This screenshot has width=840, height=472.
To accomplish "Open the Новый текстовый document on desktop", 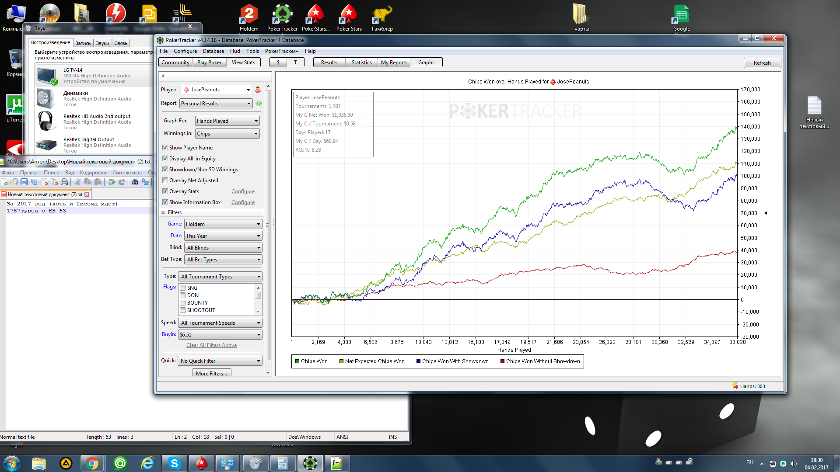I will [x=814, y=112].
